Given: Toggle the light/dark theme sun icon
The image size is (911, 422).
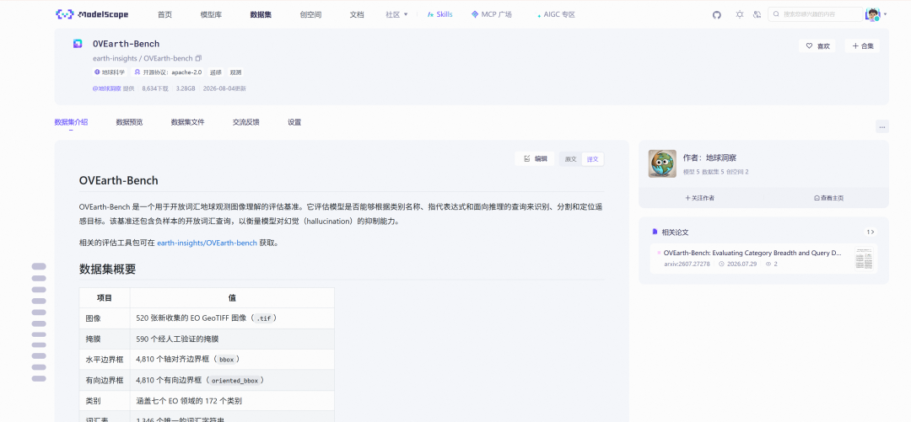Looking at the screenshot, I should (739, 14).
